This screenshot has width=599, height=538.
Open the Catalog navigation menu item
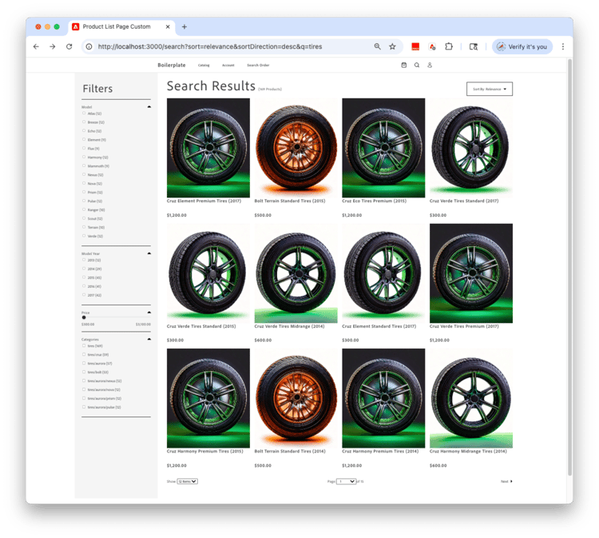(x=204, y=65)
